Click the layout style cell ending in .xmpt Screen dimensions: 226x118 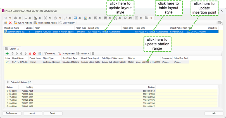click(x=104, y=32)
